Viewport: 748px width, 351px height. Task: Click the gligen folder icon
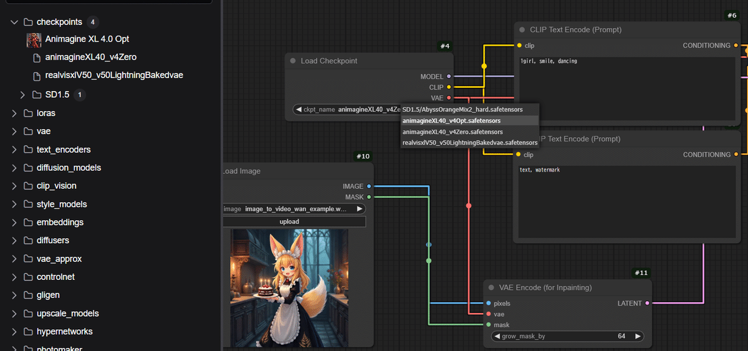28,295
